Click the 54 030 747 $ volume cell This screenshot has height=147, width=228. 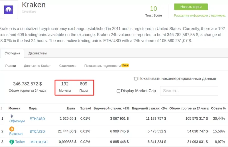point(198,131)
